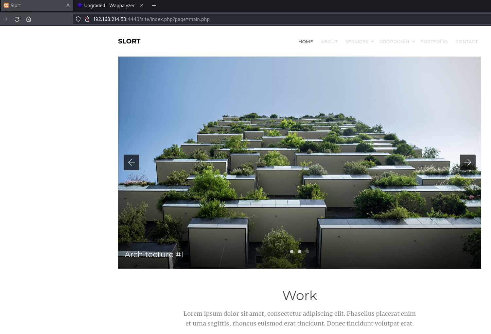Expand the Services dropdown menu
The height and width of the screenshot is (334, 491).
pyautogui.click(x=359, y=42)
